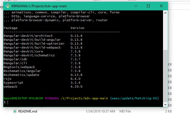
Task: Click the @angular/cli package line
Action: pos(42,63)
